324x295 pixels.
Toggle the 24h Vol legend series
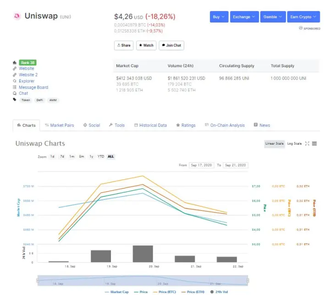tap(219, 292)
